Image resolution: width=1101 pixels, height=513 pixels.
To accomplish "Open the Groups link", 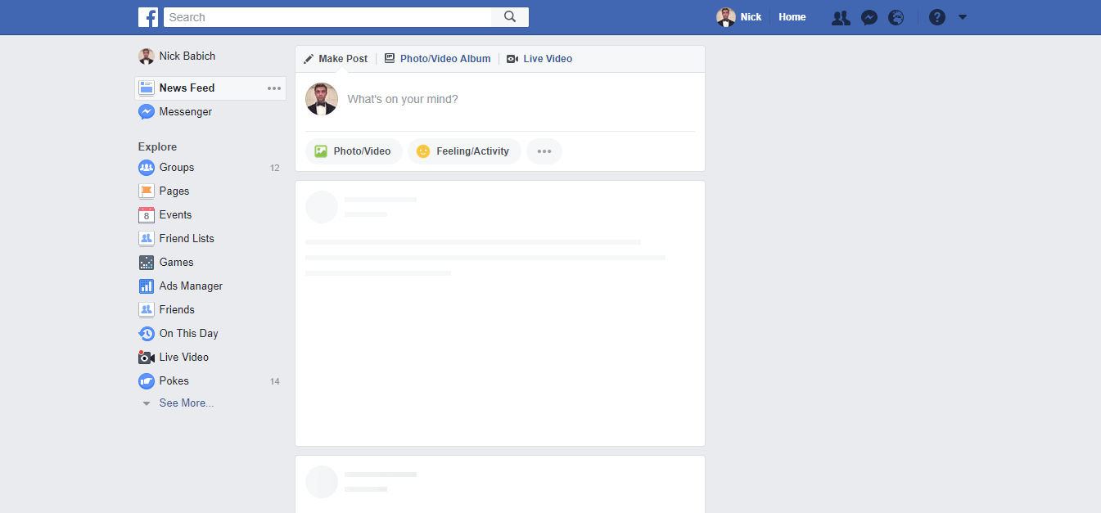I will (x=177, y=168).
